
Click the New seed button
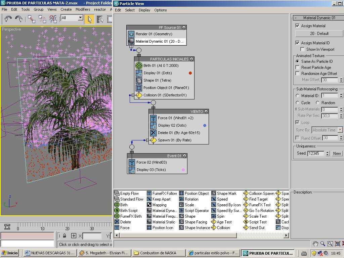point(337,153)
